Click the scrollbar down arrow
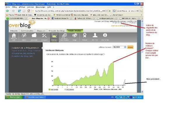The height and width of the screenshot is (131, 175). 142,91
